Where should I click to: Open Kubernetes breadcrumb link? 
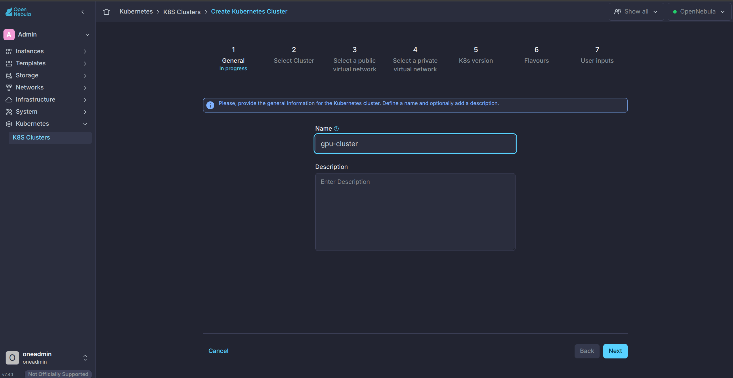[136, 12]
